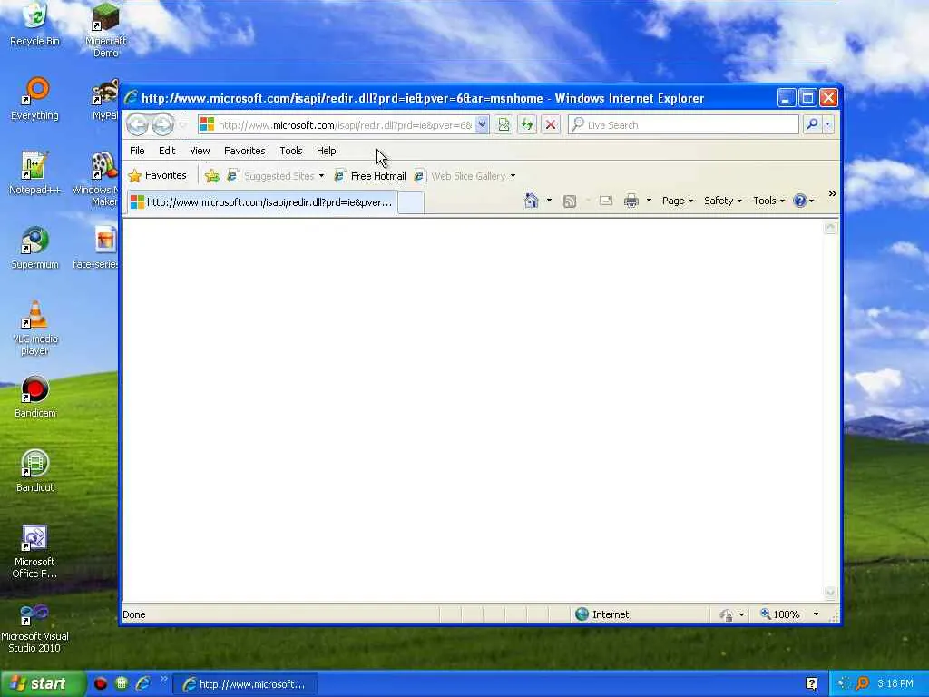Open the Edit menu

pyautogui.click(x=167, y=151)
